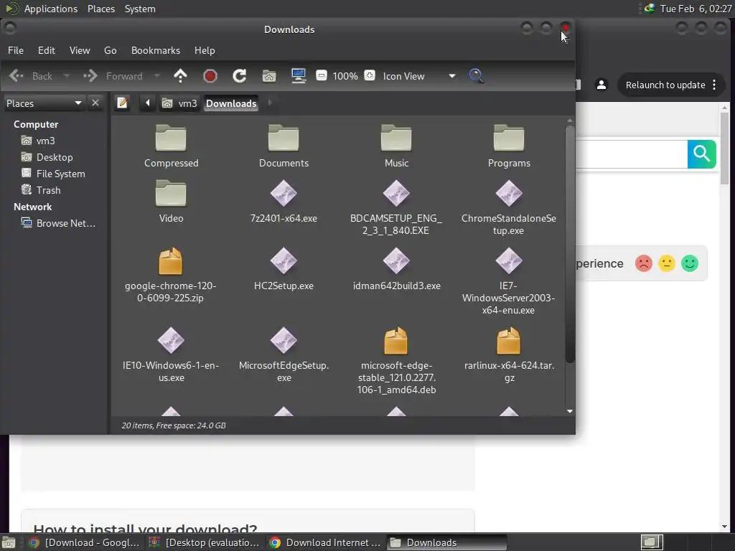
Task: Close the Places side pane
Action: 95,103
